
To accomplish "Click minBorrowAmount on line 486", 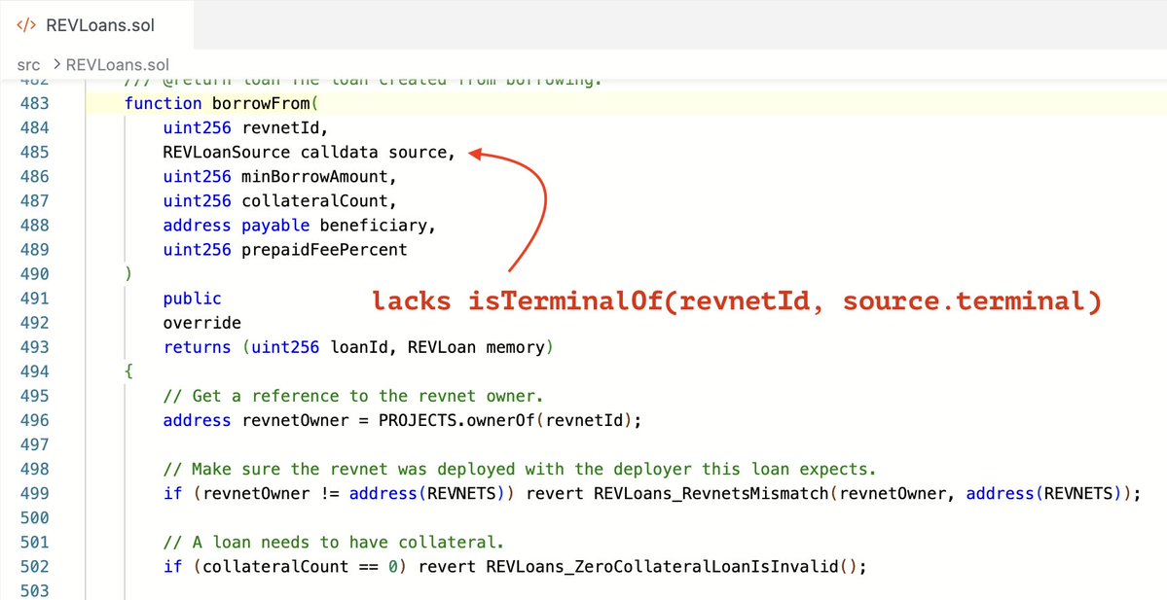I will 314,177.
